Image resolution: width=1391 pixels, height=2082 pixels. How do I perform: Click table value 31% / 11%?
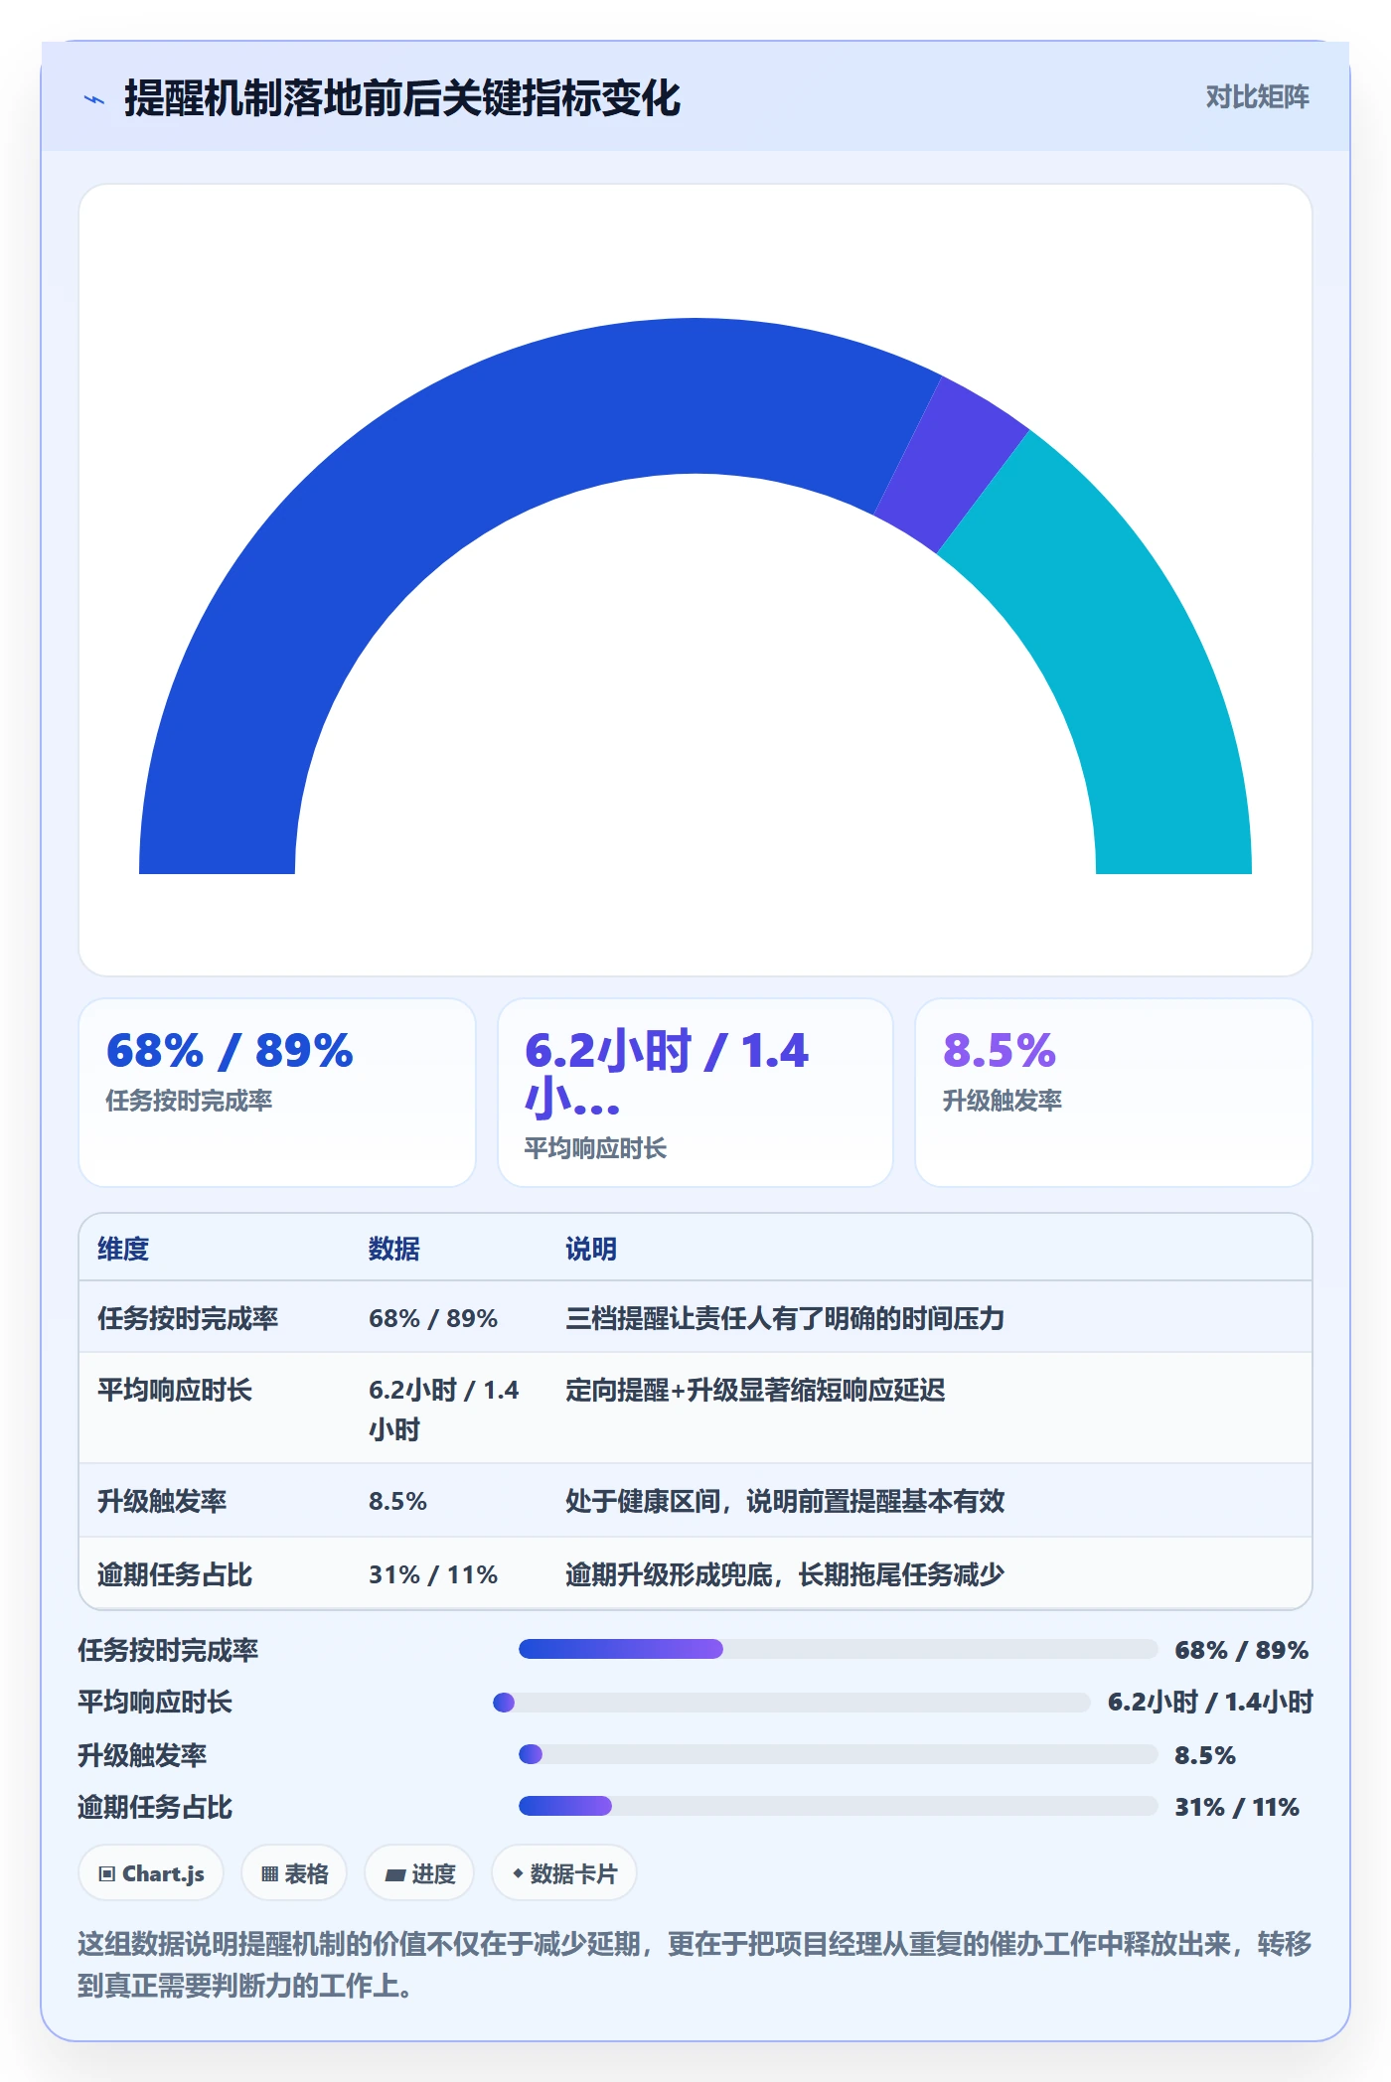pyautogui.click(x=433, y=1574)
